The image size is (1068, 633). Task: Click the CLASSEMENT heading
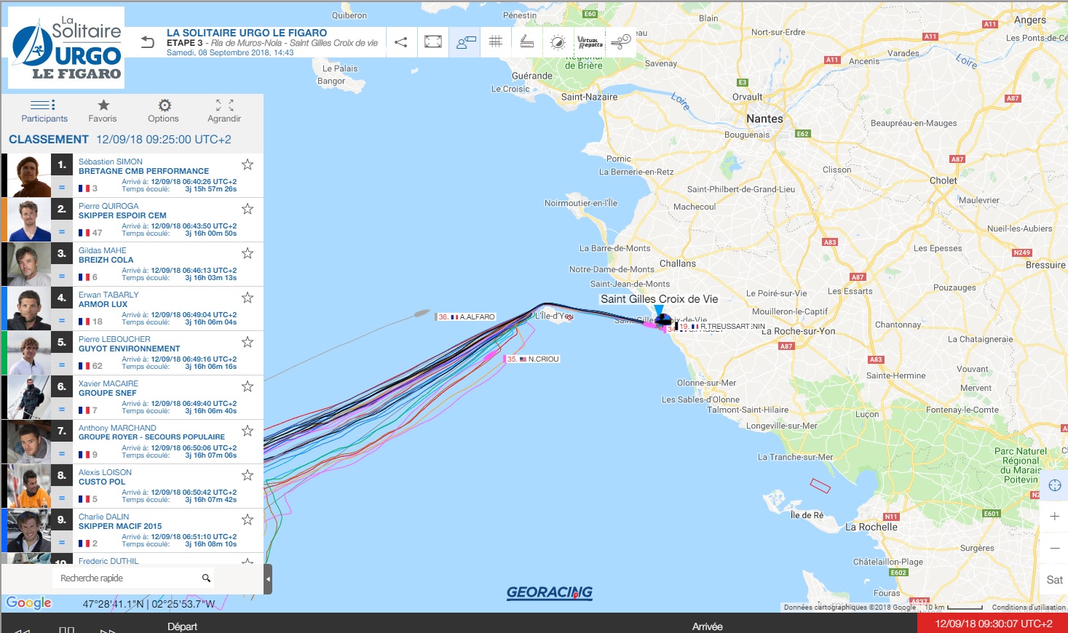tap(49, 140)
